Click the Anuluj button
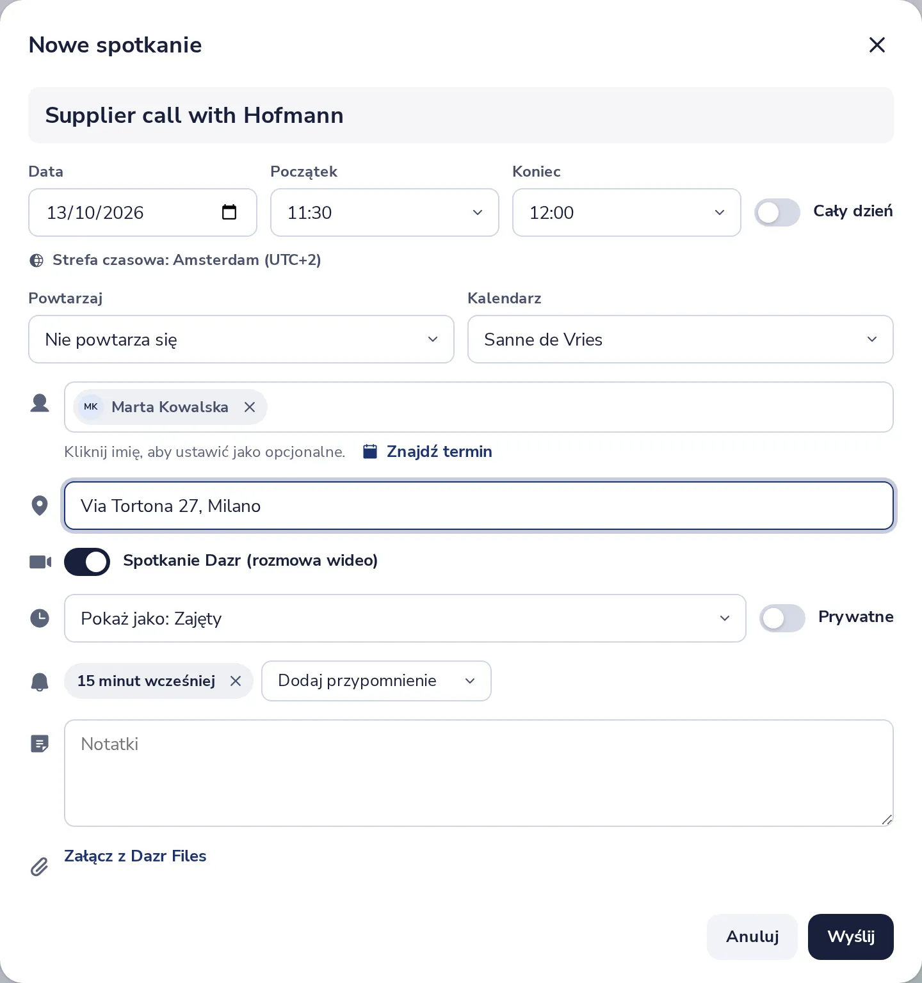Image resolution: width=922 pixels, height=983 pixels. click(752, 937)
